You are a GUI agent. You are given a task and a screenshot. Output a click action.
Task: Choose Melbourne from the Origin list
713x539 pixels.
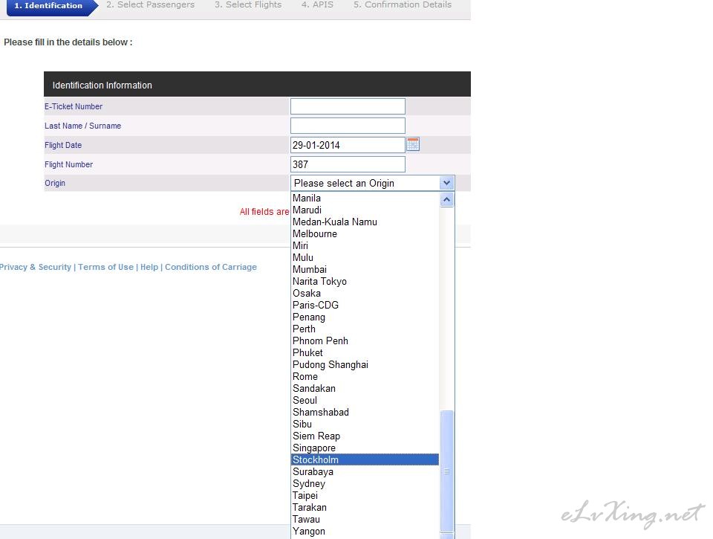click(x=365, y=233)
